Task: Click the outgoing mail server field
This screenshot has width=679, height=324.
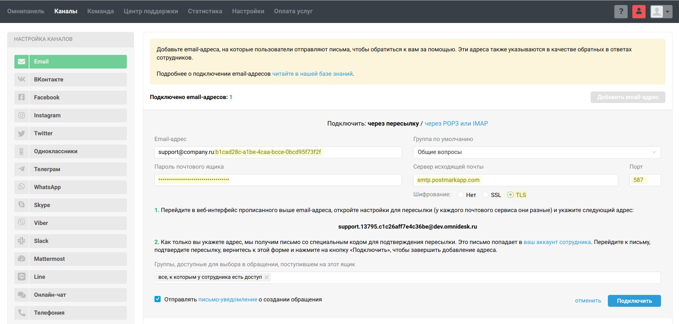Action: pos(515,180)
